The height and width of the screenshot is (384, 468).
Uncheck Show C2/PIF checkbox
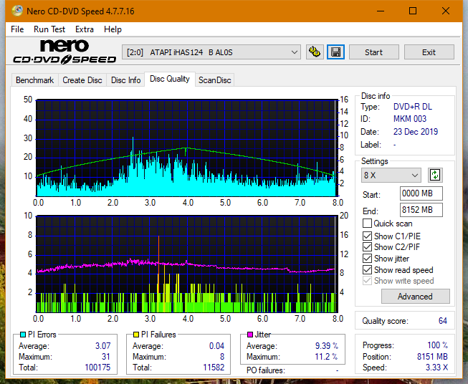pos(367,247)
